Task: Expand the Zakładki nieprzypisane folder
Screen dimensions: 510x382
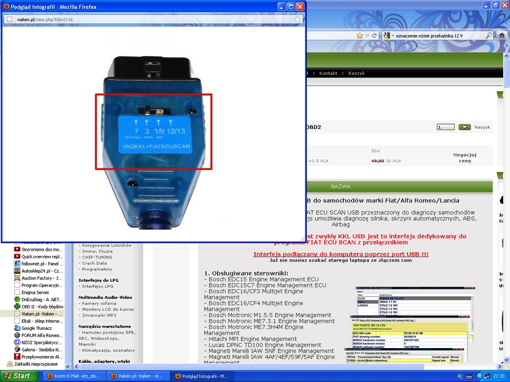Action: click(32, 364)
